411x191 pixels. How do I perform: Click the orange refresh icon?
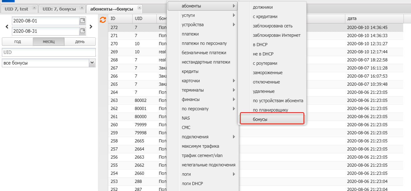pos(103,20)
